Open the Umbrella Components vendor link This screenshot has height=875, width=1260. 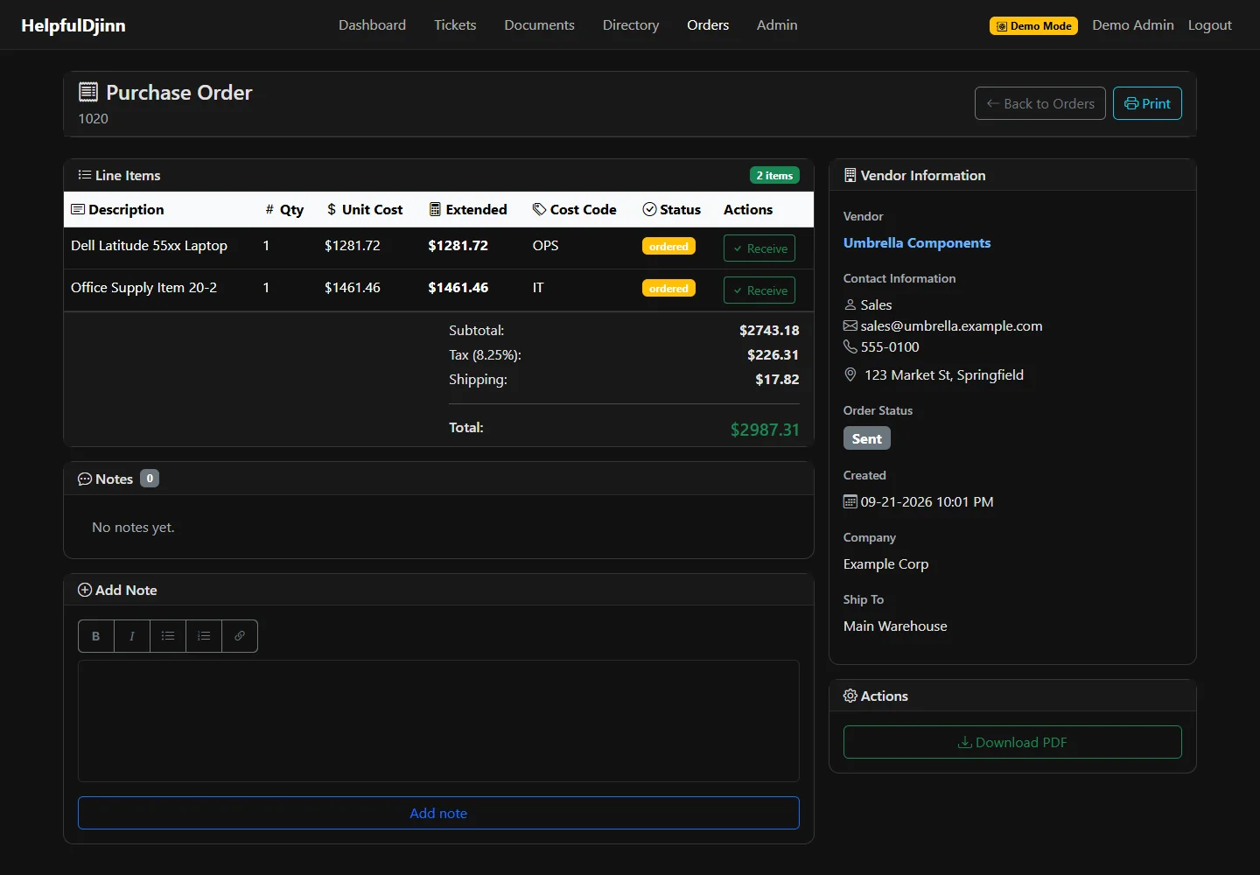pyautogui.click(x=917, y=242)
